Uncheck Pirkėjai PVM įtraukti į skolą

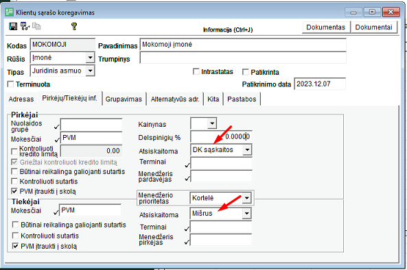click(x=14, y=191)
